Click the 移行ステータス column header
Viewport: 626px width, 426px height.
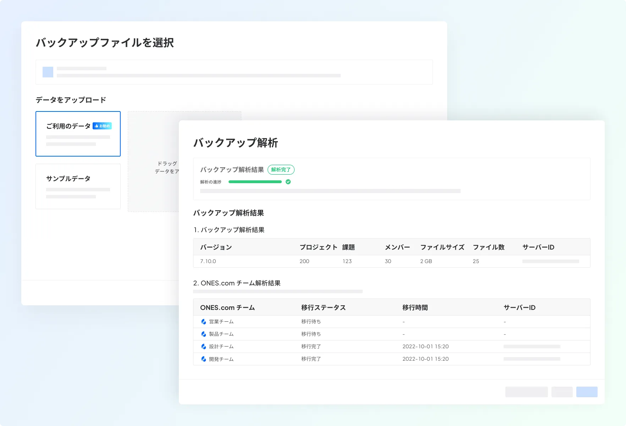tap(323, 307)
